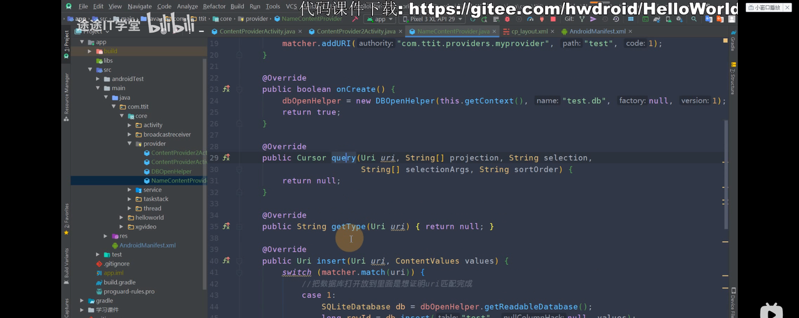Click the red Stop square icon
799x318 pixels.
point(552,19)
